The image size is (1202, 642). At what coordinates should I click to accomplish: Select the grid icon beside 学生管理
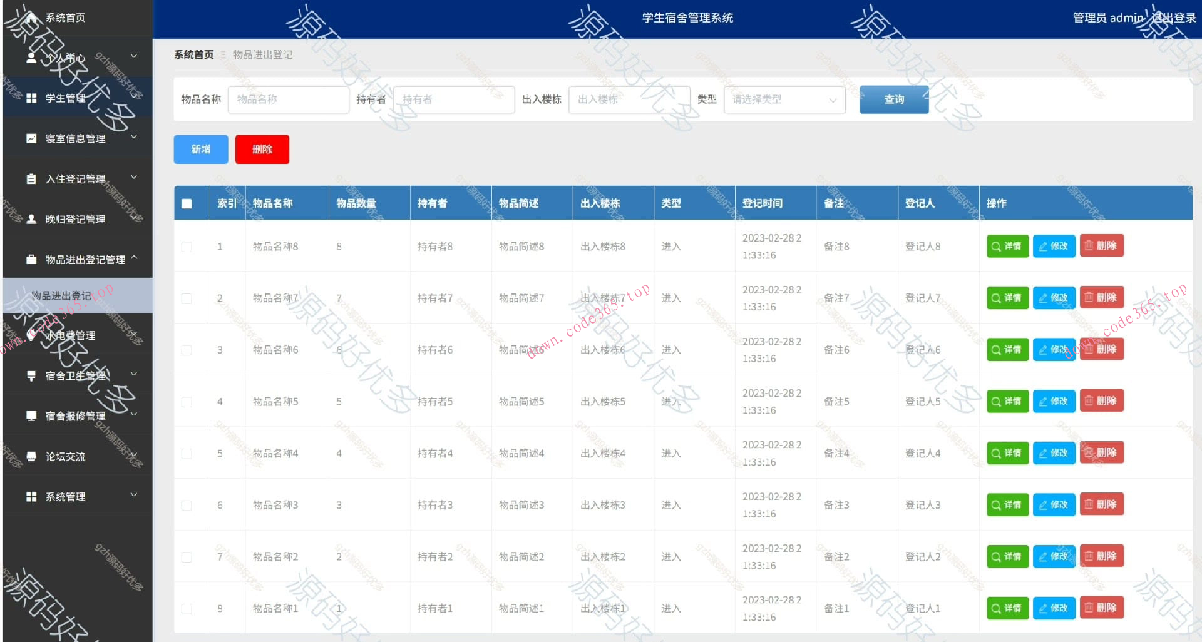pyautogui.click(x=31, y=97)
